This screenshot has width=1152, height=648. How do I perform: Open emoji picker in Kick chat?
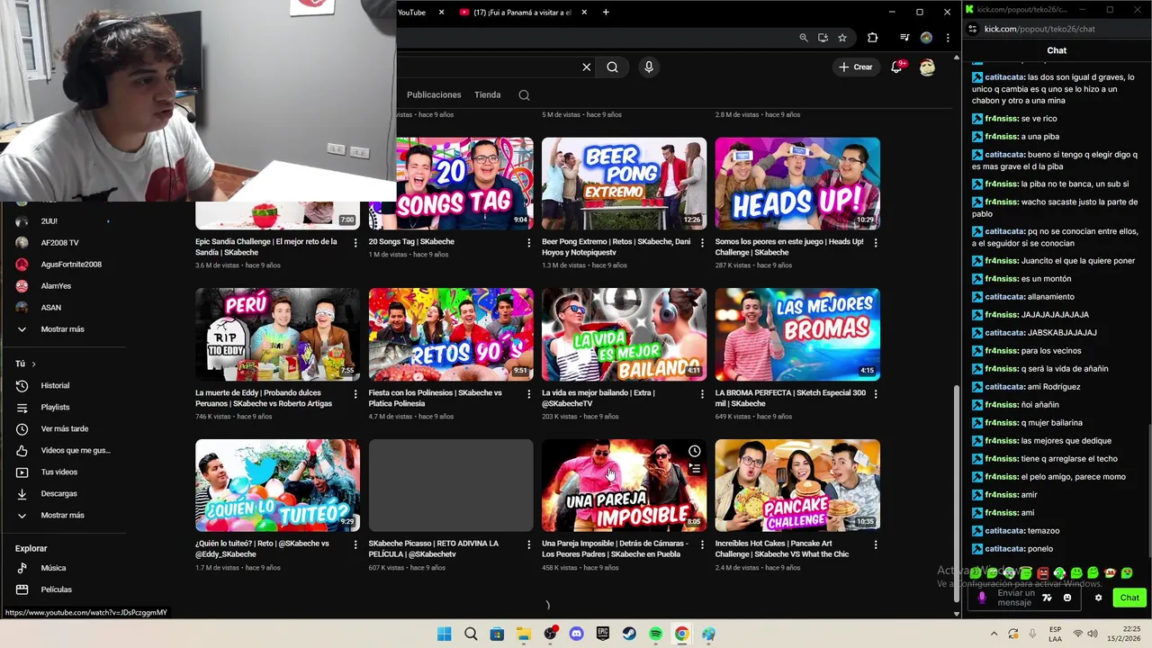(1067, 598)
